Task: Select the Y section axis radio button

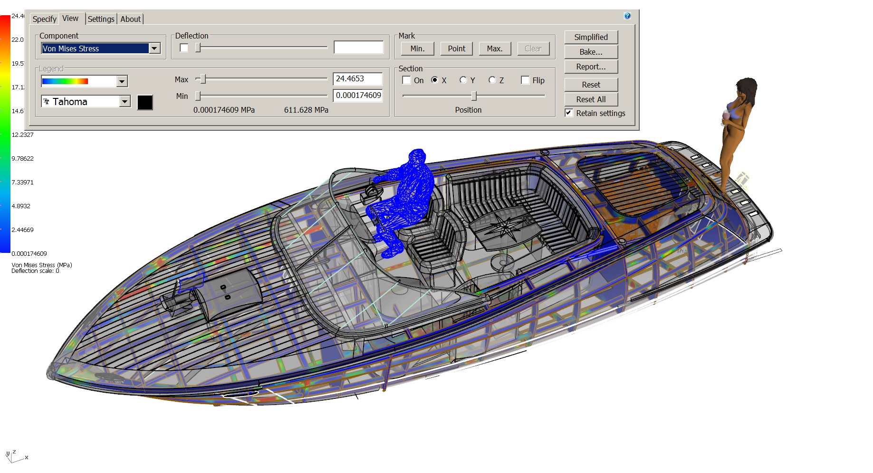Action: coord(463,80)
